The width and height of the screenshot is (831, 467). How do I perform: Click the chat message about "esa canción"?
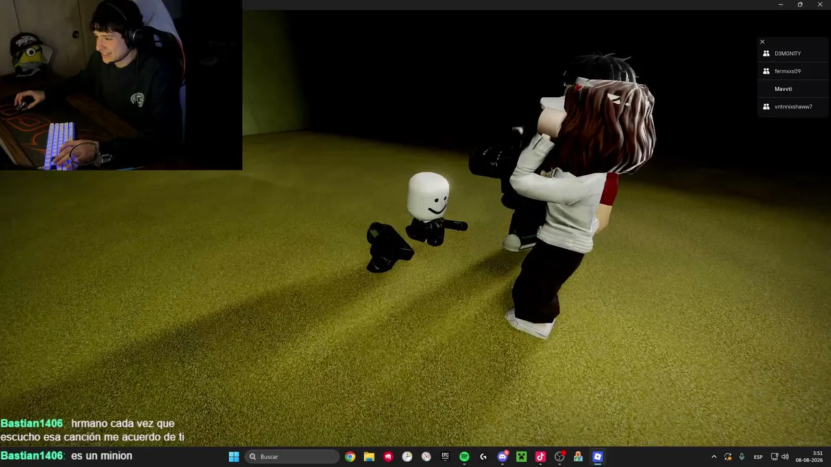pos(92,430)
